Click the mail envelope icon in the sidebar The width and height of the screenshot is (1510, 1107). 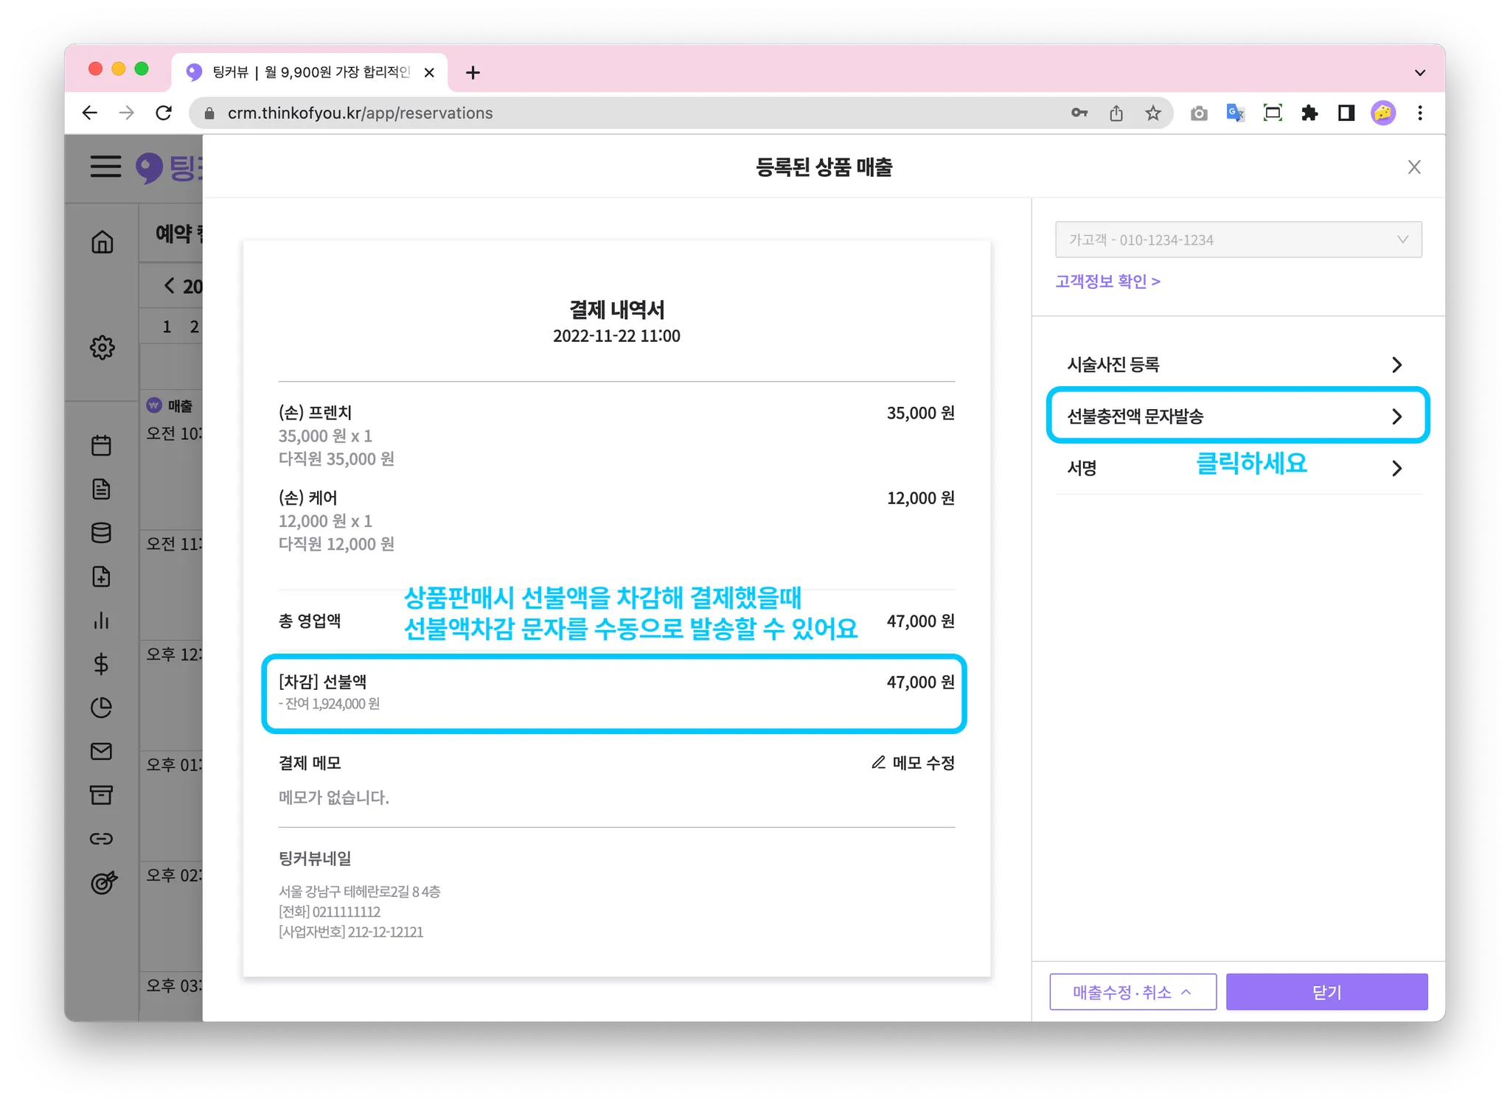pos(102,751)
